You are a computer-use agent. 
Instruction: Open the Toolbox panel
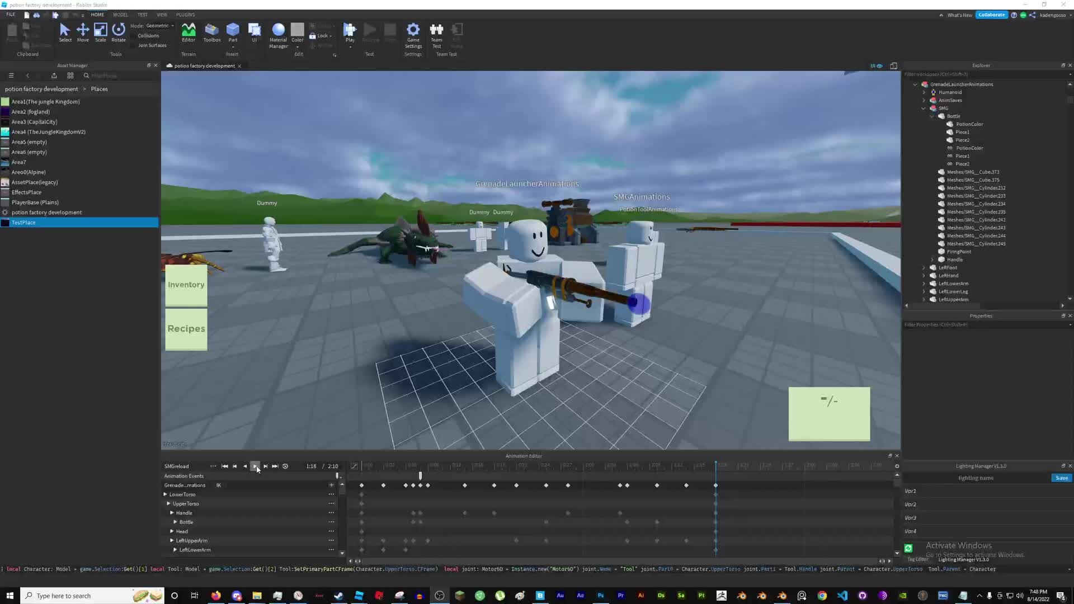coord(211,32)
